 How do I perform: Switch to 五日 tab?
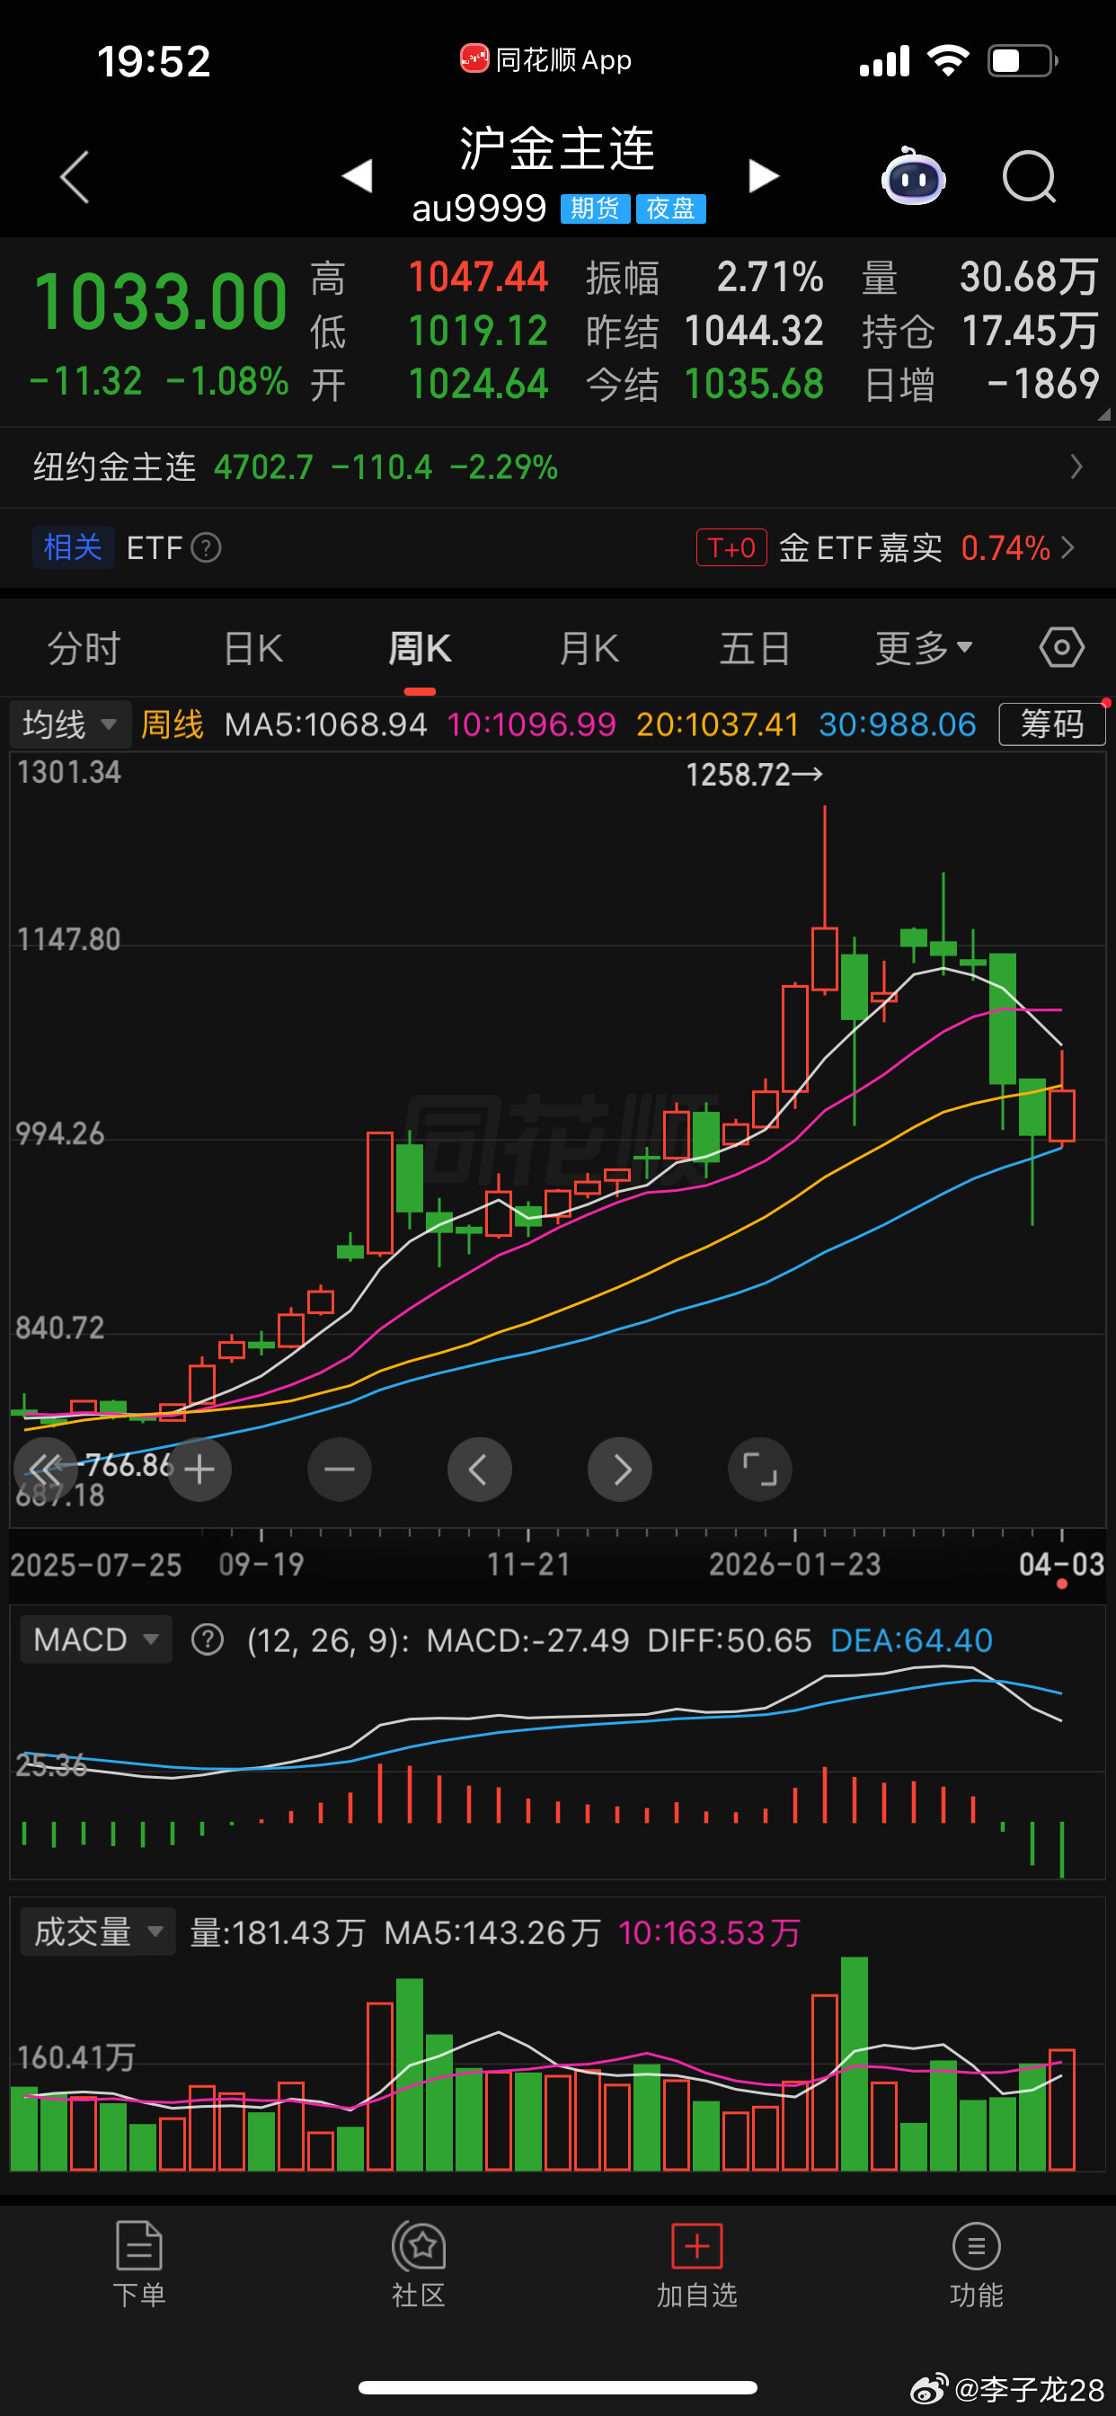coord(755,648)
